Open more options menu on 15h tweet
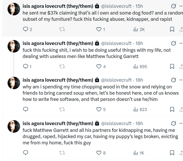The height and width of the screenshot is (161, 183). pyautogui.click(x=181, y=6)
